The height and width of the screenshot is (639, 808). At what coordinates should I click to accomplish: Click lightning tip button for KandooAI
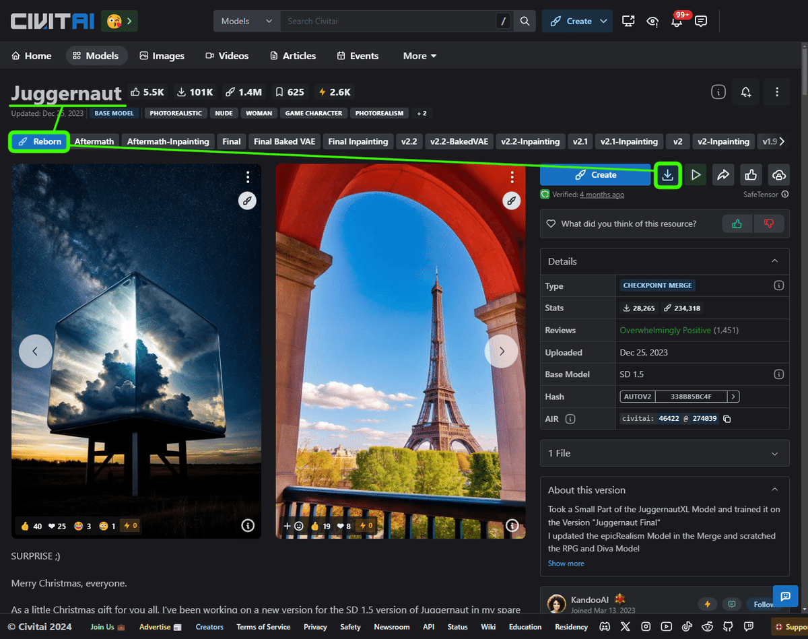coord(707,604)
